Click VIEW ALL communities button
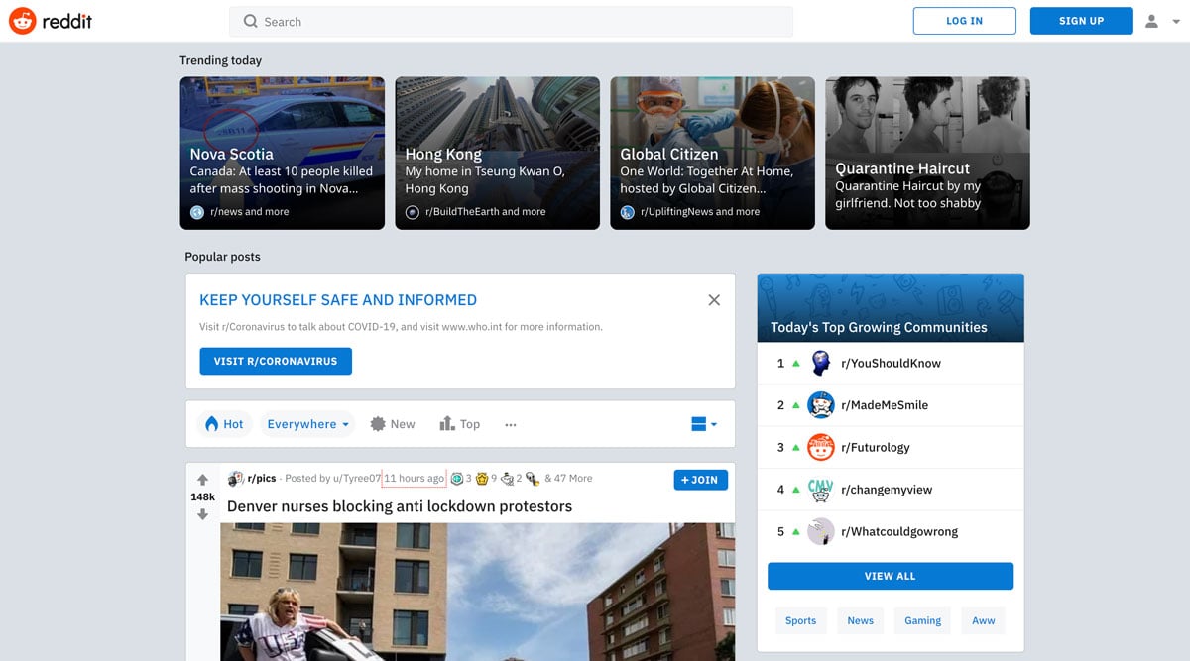1190x661 pixels. click(x=891, y=576)
